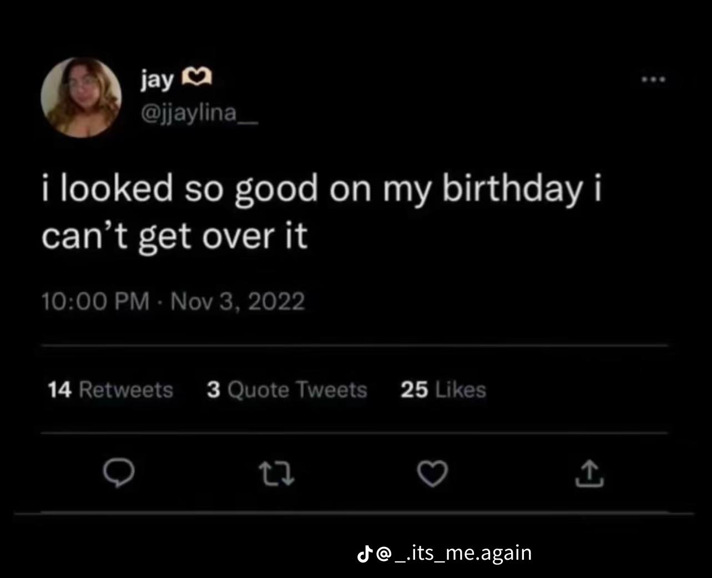The height and width of the screenshot is (578, 712).
Task: Click the Nov 3, 2022 date
Action: tap(238, 301)
